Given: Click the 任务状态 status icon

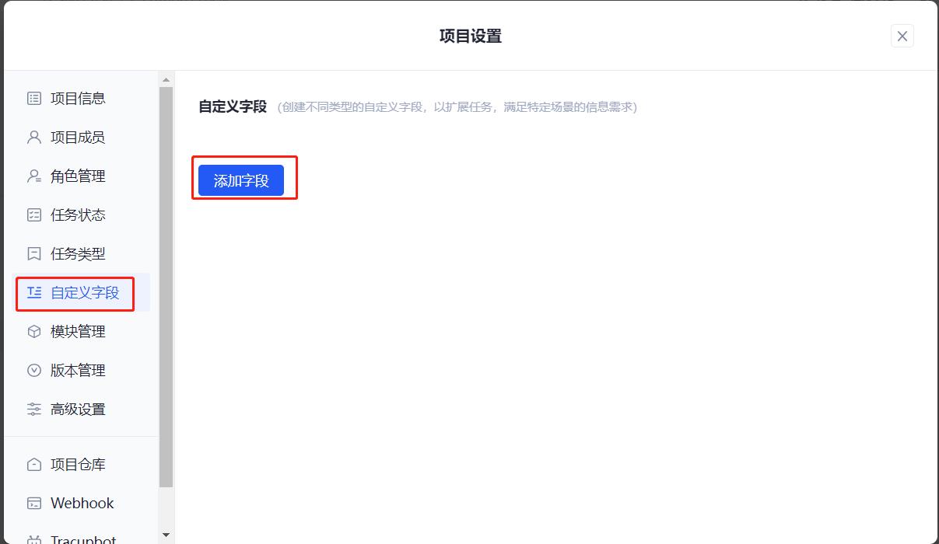Looking at the screenshot, I should tap(33, 214).
